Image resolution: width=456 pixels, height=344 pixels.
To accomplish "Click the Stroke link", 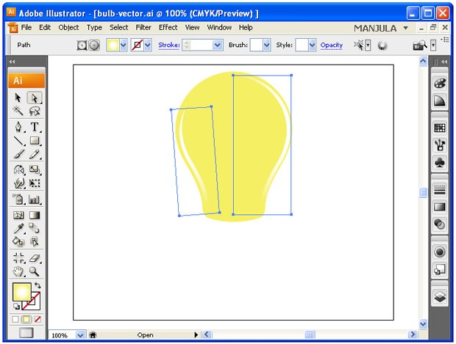I will (x=169, y=45).
